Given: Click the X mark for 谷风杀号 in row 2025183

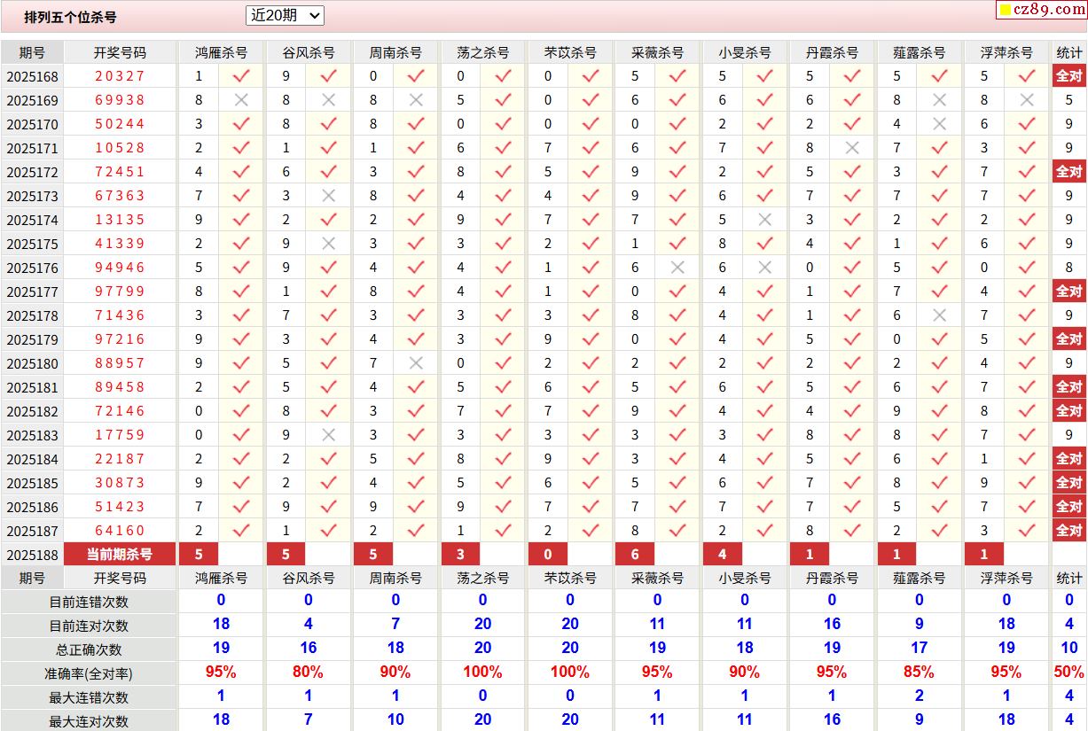Looking at the screenshot, I should [x=329, y=435].
